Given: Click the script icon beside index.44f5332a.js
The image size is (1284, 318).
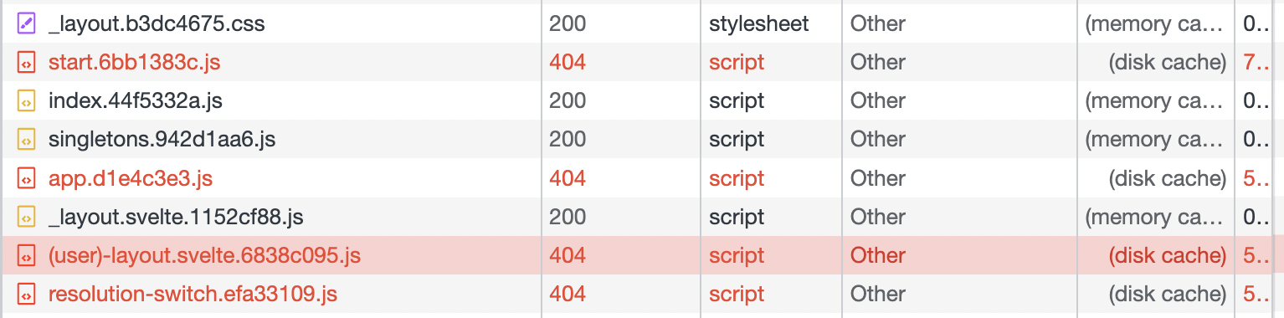Looking at the screenshot, I should tap(26, 101).
